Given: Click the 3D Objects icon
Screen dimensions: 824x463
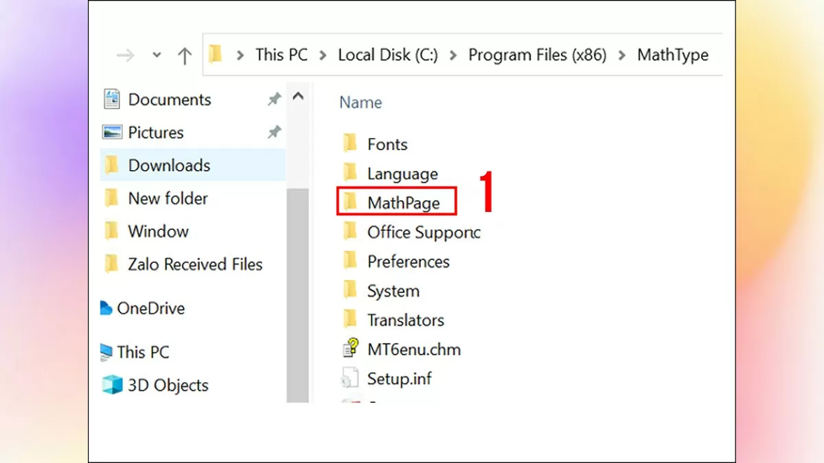Looking at the screenshot, I should [x=111, y=385].
